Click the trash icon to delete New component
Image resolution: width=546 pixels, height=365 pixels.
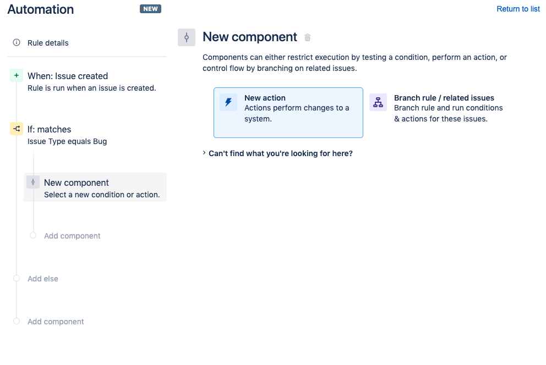click(307, 37)
